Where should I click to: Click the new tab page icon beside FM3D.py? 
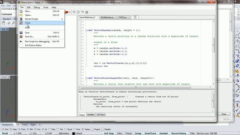click(x=135, y=17)
